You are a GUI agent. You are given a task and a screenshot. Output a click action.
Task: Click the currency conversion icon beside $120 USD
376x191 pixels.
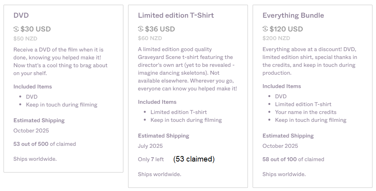[265, 29]
